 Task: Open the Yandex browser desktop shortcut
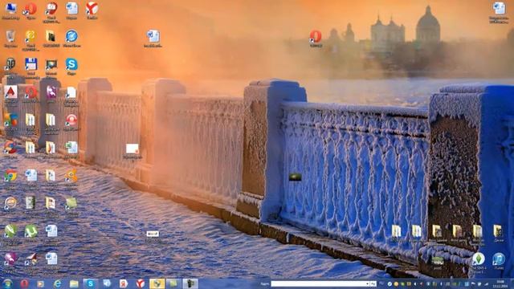pyautogui.click(x=92, y=10)
